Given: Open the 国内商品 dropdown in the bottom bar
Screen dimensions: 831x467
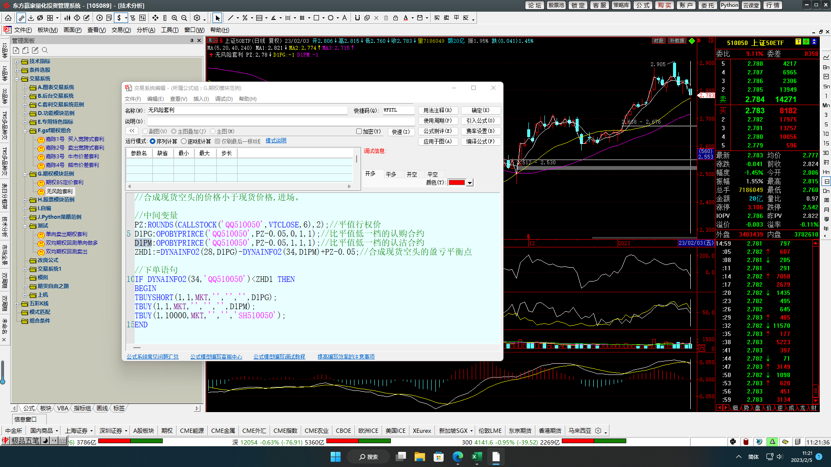Looking at the screenshot, I should [x=57, y=431].
